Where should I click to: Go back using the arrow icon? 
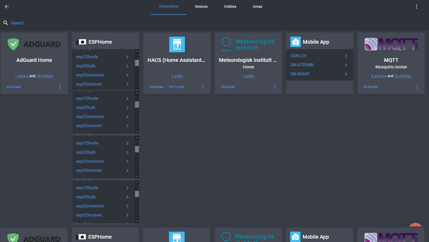click(7, 6)
